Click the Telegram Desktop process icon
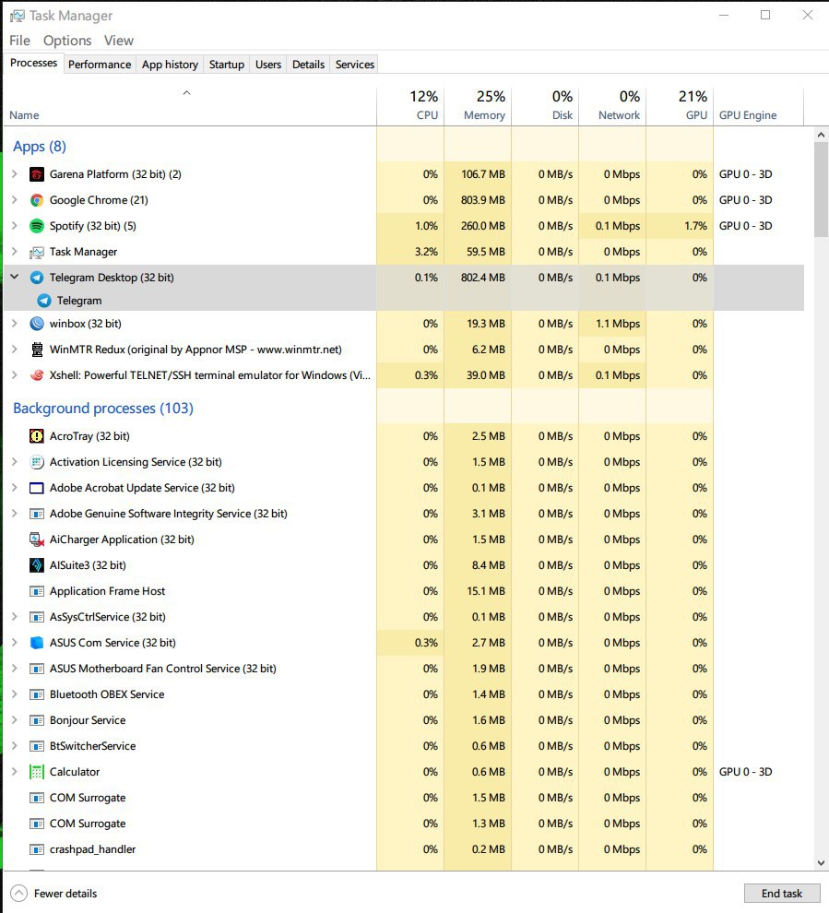The width and height of the screenshot is (829, 913). (x=37, y=278)
